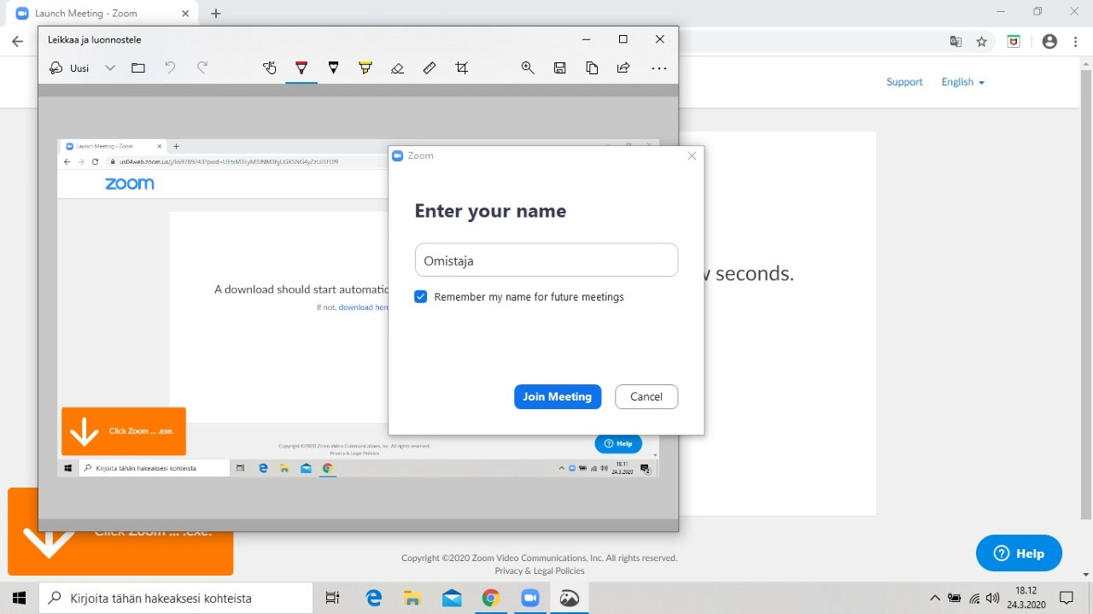
Task: Select the ballpoint pen tool
Action: (301, 68)
